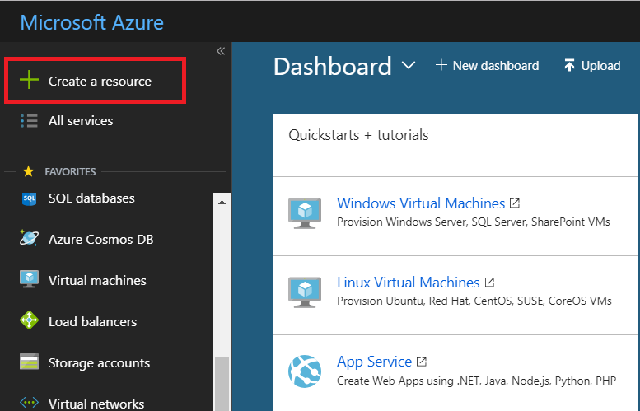Open the Windows Virtual Machines link
The height and width of the screenshot is (411, 640).
tap(421, 203)
